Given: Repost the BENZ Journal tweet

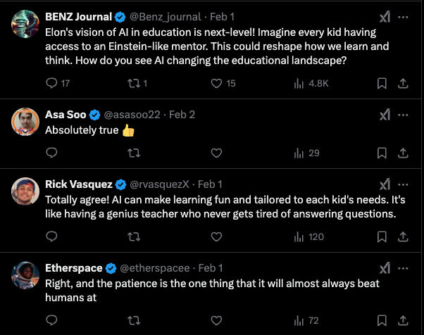Looking at the screenshot, I should [x=135, y=84].
